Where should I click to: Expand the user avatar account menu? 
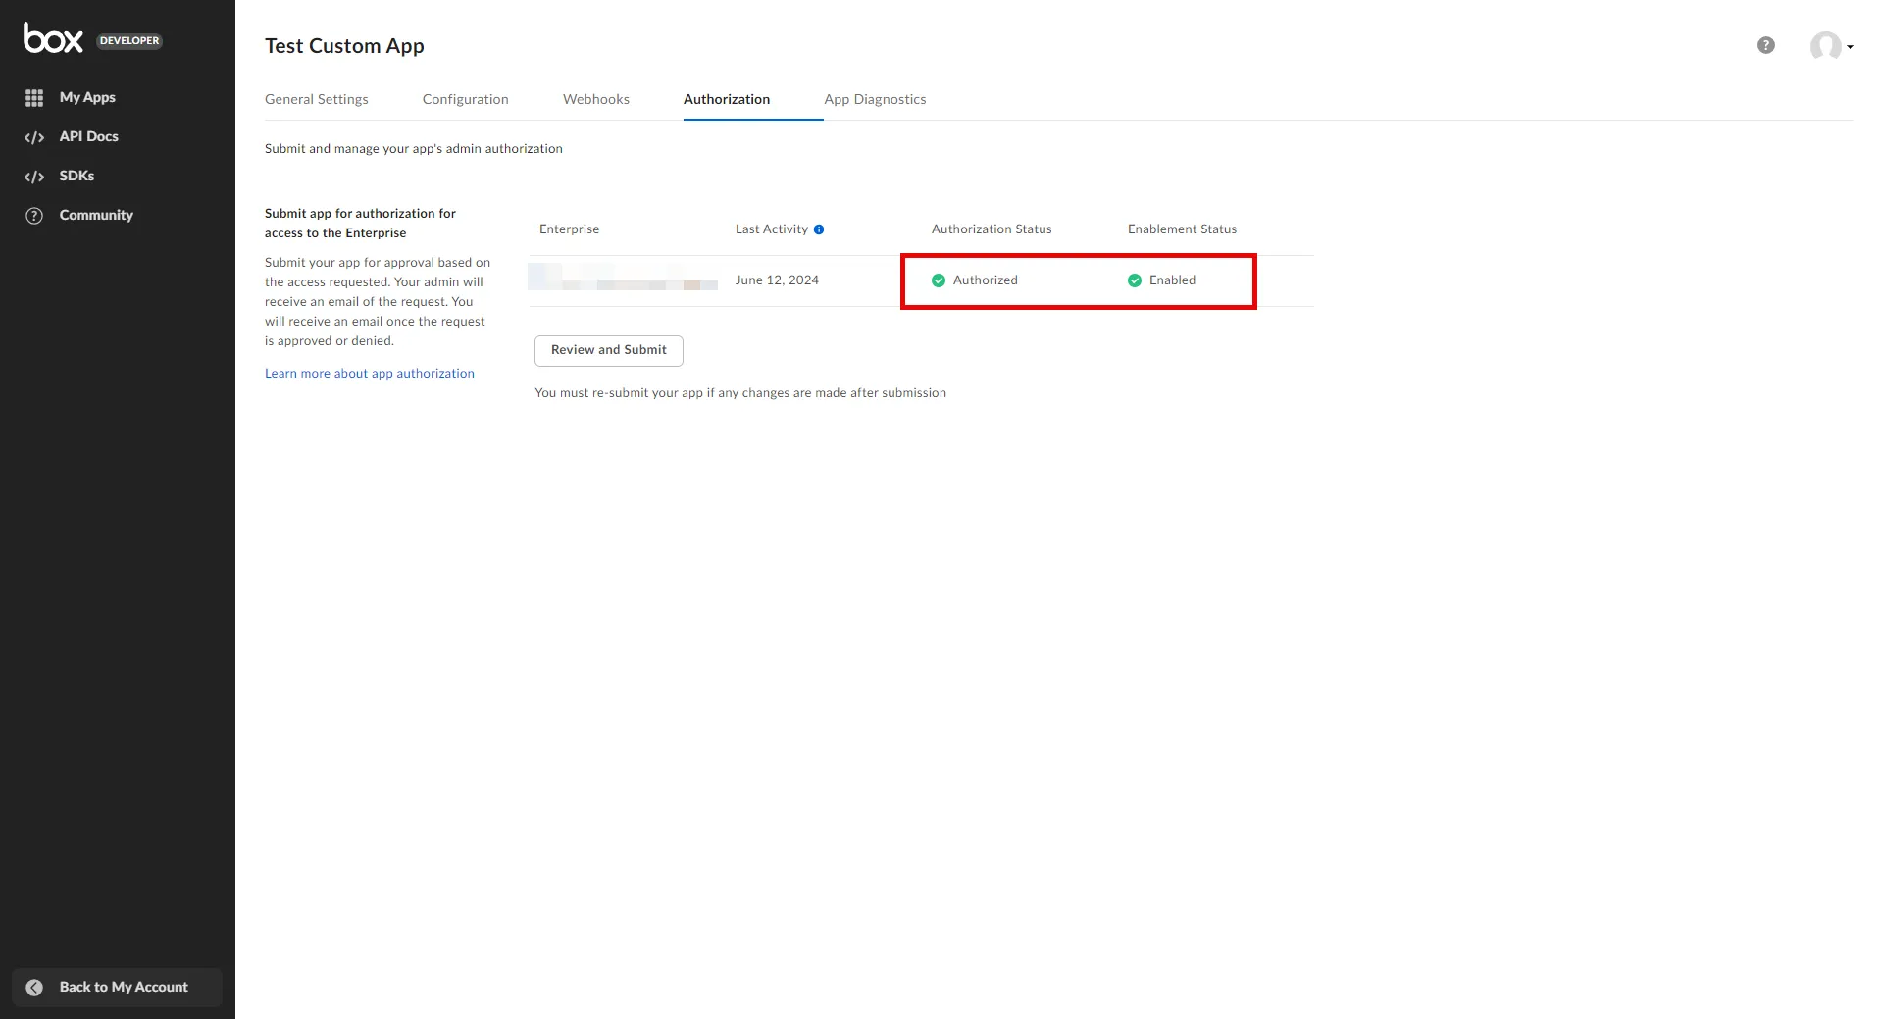(x=1829, y=46)
